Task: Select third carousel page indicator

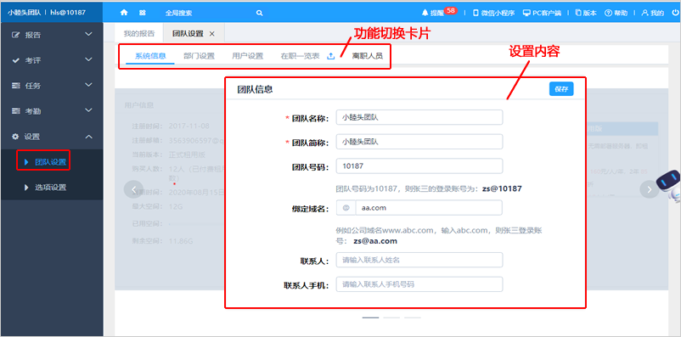Action: click(413, 317)
